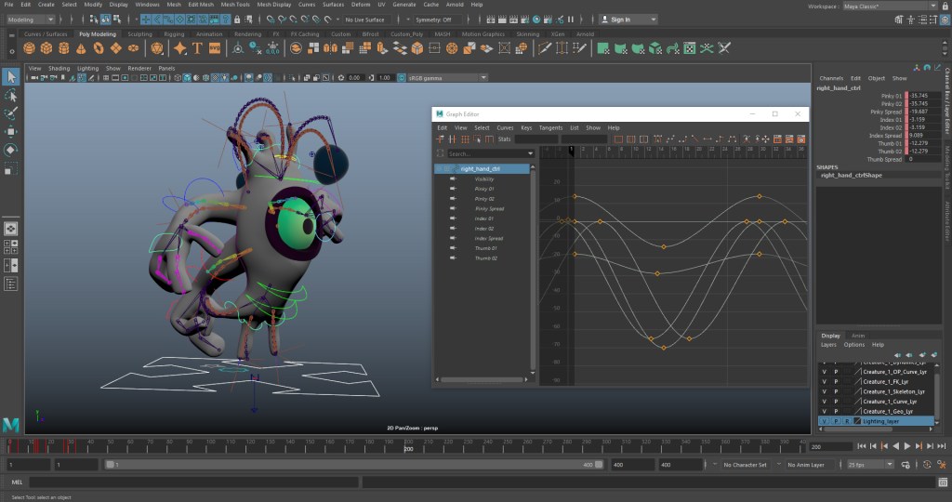Image resolution: width=952 pixels, height=502 pixels.
Task: Toggle the R display type on Lighting_layer
Action: pyautogui.click(x=846, y=421)
